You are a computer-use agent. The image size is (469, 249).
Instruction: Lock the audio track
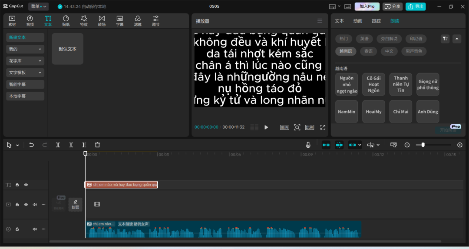[17, 229]
